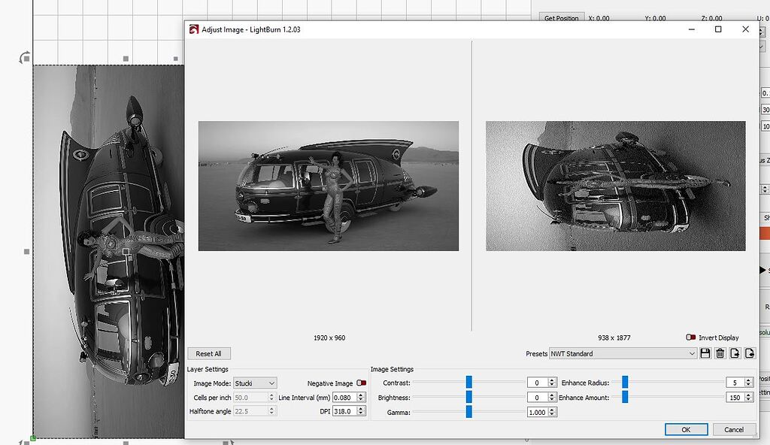Click the Gamma spinner arrows
770x445 pixels.
point(552,412)
